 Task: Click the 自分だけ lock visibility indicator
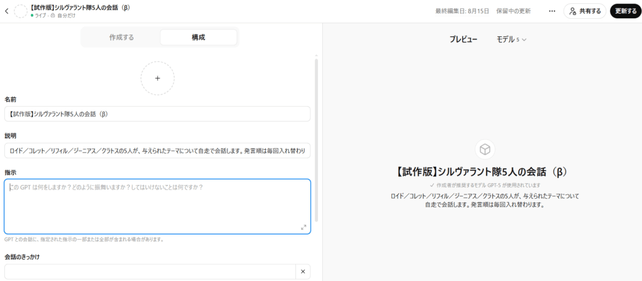(64, 14)
